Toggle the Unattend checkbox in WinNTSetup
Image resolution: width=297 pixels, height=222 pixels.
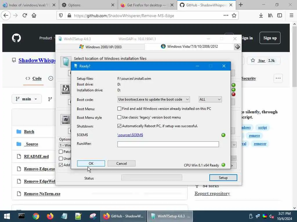click(61, 159)
